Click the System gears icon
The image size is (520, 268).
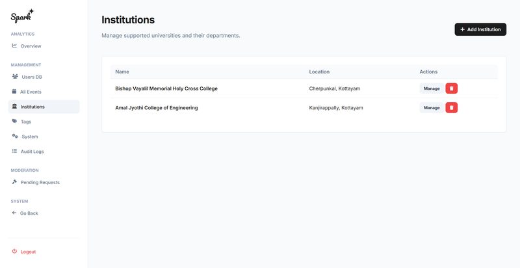[x=15, y=136]
